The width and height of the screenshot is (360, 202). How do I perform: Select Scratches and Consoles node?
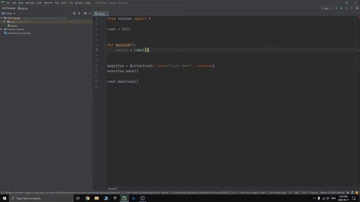pos(17,33)
